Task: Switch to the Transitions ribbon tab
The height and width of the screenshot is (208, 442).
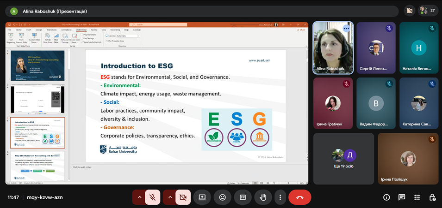Action: 51,30
